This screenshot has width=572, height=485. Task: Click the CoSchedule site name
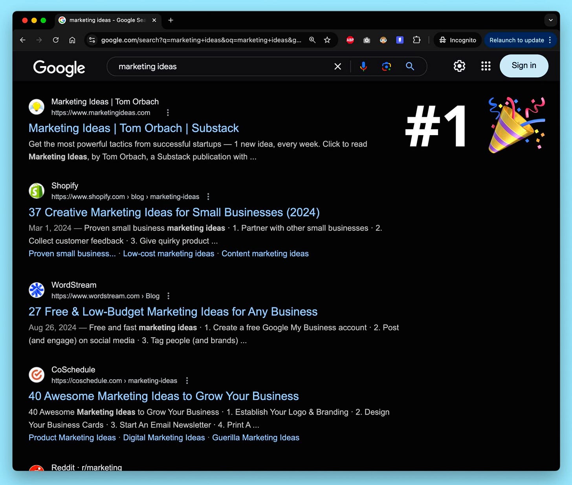73,369
